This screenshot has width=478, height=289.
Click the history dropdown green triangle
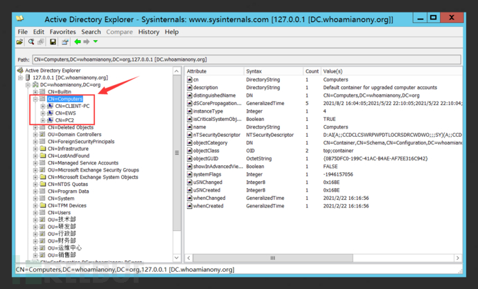95,42
